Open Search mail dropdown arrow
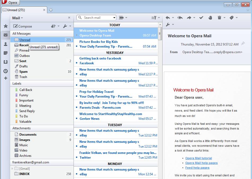 click(114, 18)
